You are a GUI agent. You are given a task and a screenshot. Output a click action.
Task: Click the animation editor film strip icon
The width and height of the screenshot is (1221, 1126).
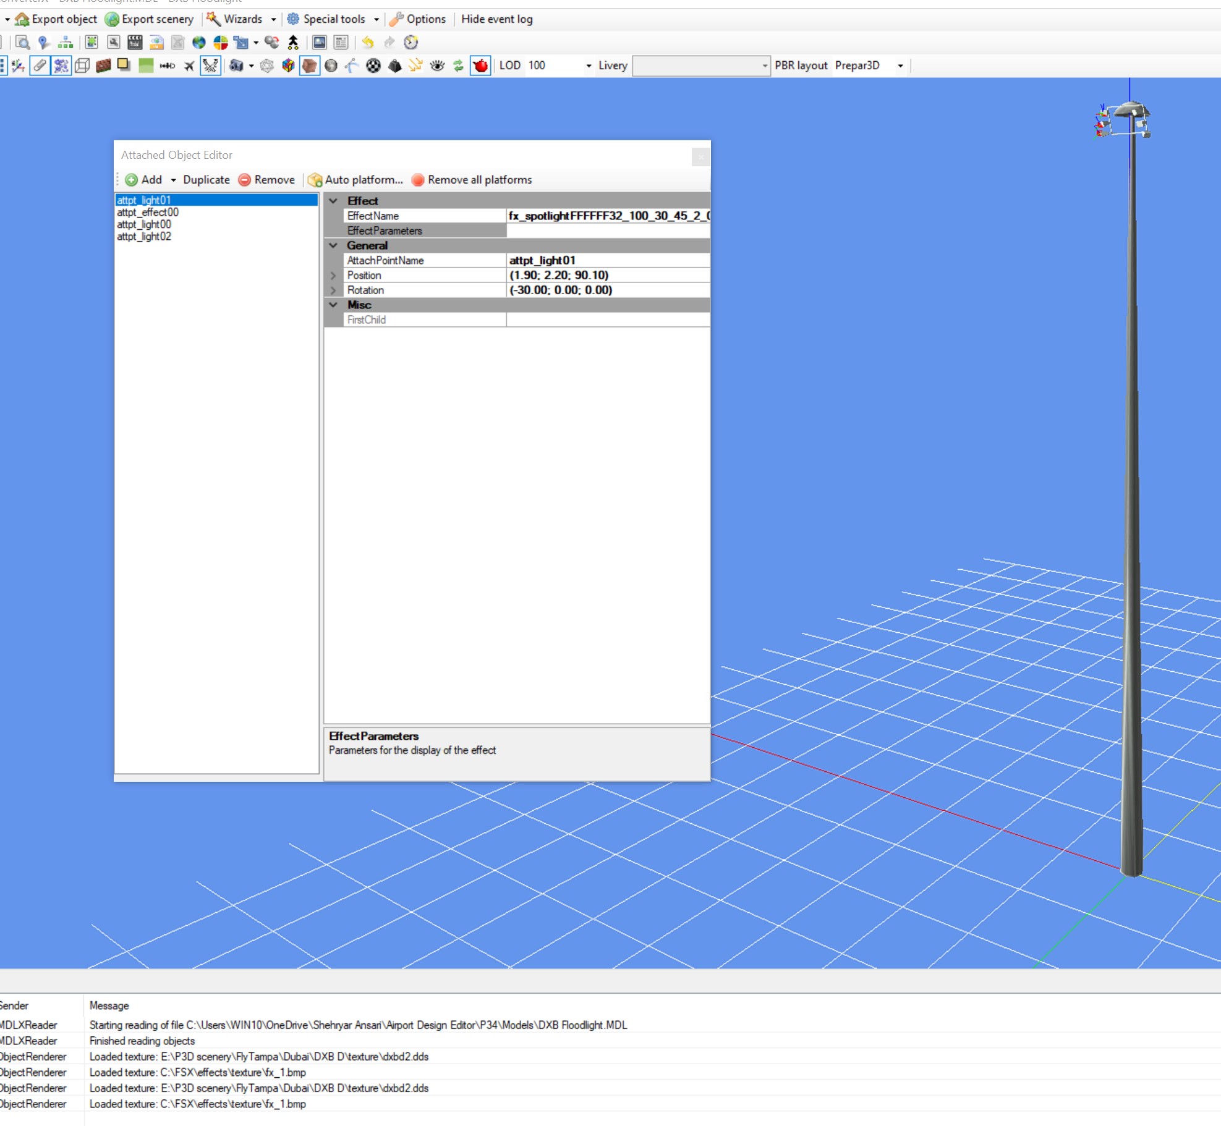134,42
